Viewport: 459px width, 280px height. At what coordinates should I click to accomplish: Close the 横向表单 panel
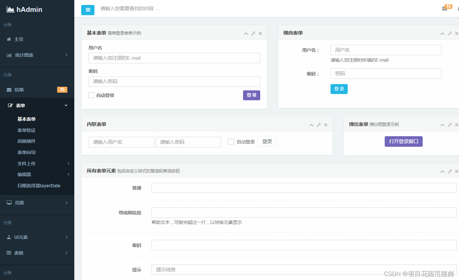457,33
